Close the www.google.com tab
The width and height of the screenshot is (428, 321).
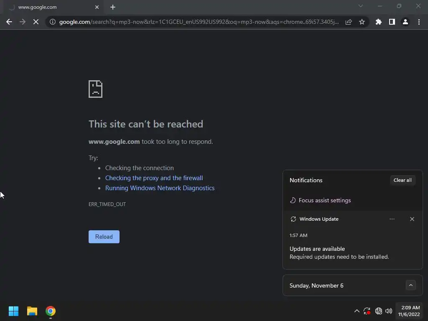[97, 7]
